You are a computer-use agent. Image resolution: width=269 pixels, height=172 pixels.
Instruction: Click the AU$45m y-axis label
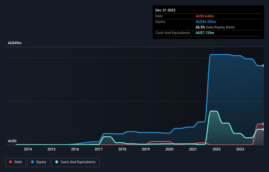click(x=15, y=43)
